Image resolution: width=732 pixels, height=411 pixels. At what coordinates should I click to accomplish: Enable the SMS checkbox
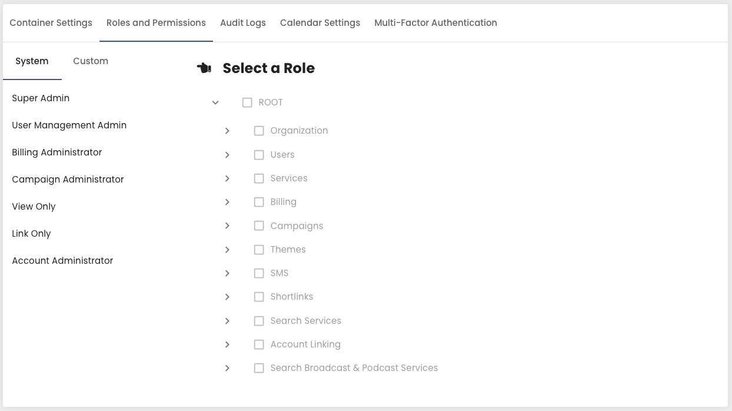(x=259, y=273)
